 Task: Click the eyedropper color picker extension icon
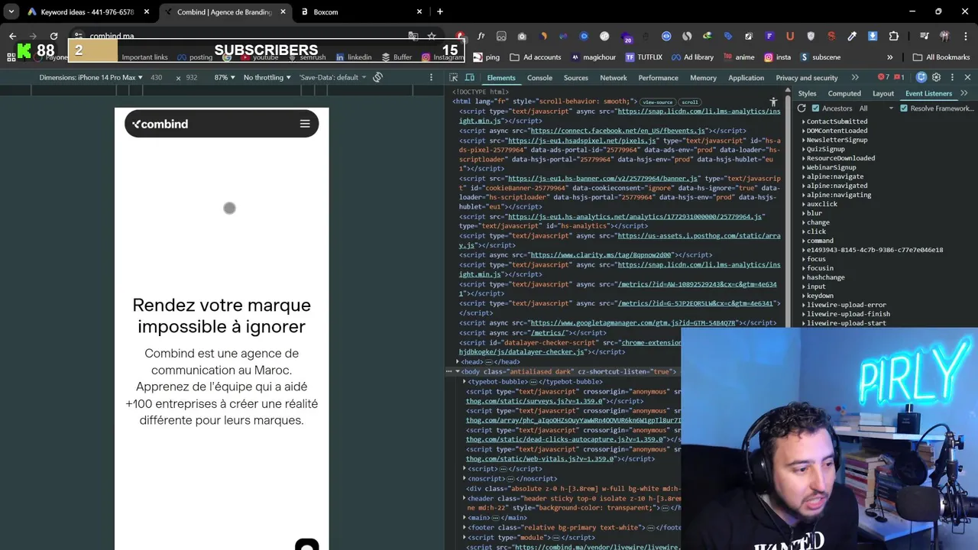click(852, 36)
